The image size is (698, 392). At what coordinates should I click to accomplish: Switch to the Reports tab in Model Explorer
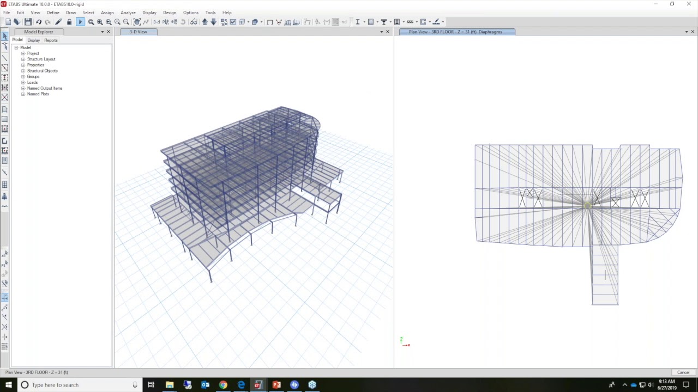click(x=51, y=40)
